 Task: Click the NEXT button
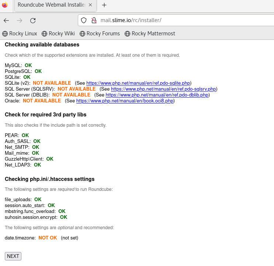[x=13, y=256]
